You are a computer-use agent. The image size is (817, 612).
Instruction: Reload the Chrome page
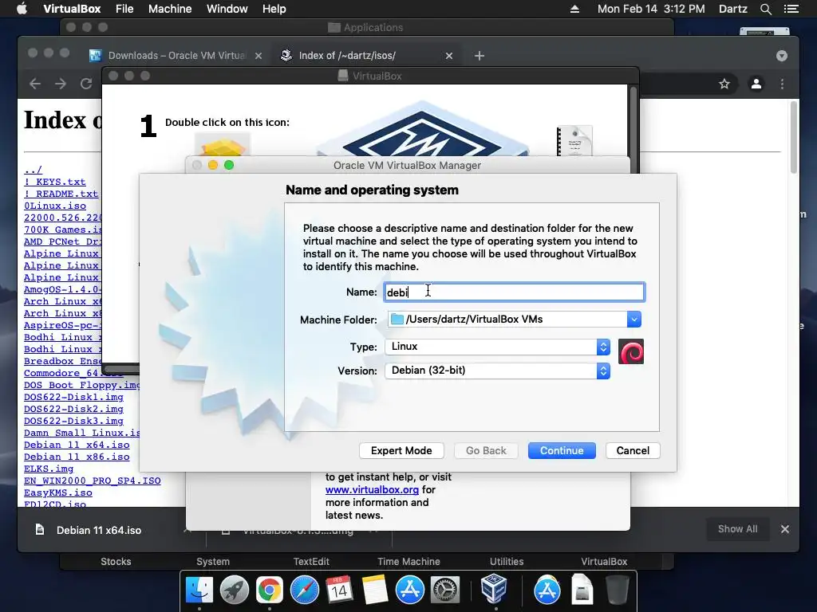click(86, 84)
